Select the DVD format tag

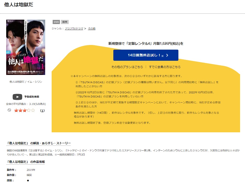56,22
